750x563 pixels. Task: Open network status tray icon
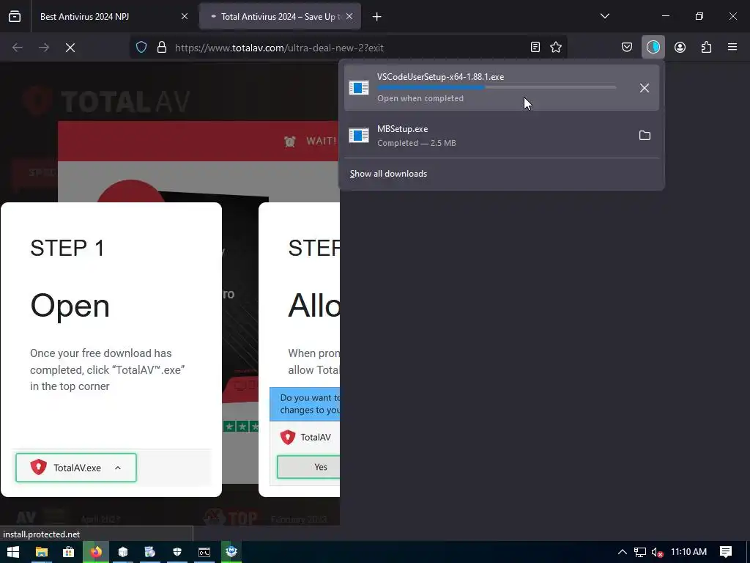[640, 552]
